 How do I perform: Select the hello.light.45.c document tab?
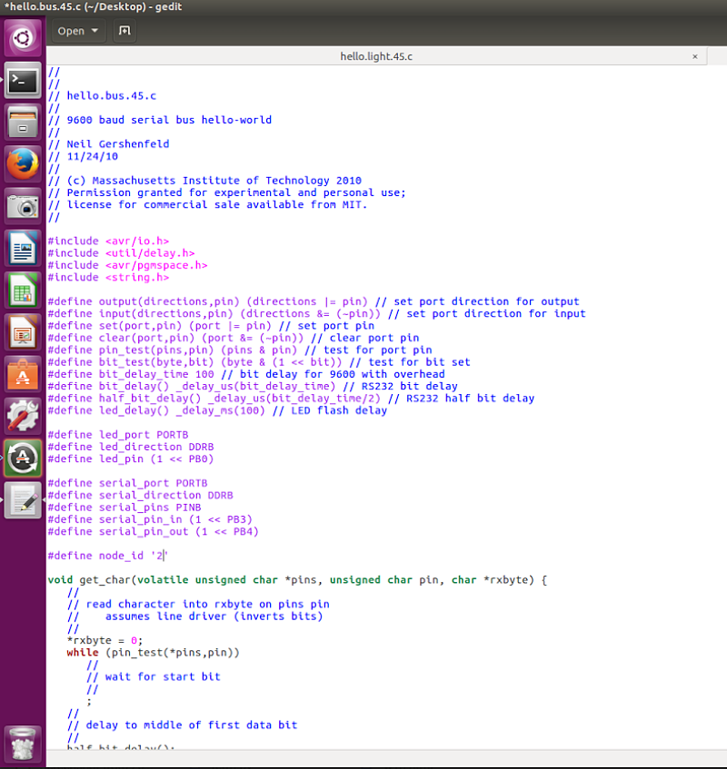[x=376, y=56]
